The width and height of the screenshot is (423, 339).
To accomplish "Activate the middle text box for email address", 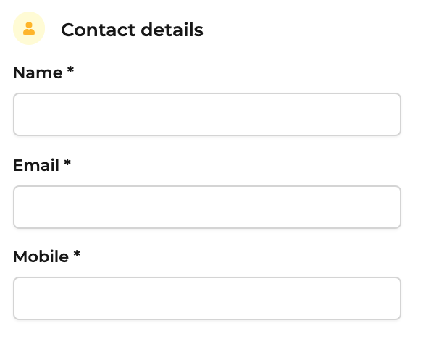I will pos(207,207).
